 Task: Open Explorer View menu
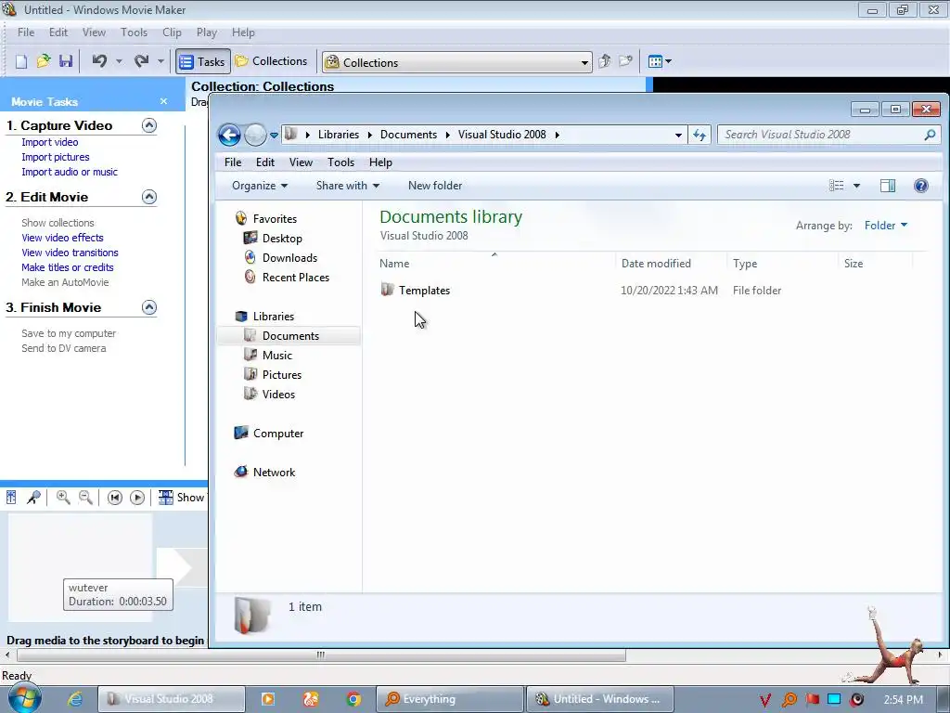pos(301,162)
